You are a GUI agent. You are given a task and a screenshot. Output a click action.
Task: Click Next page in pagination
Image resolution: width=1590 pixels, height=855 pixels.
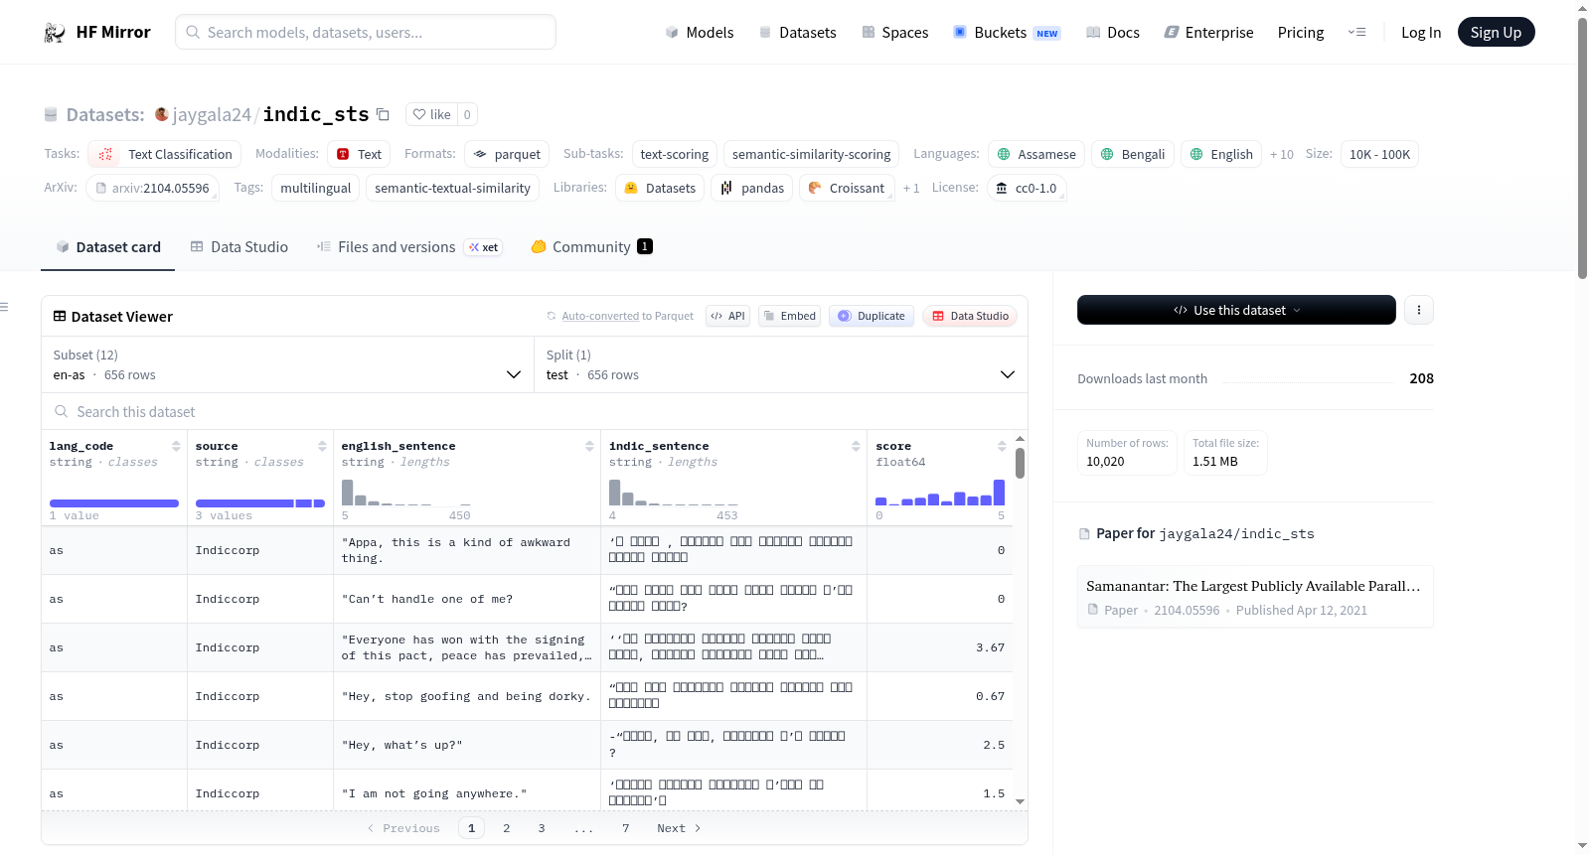click(679, 828)
